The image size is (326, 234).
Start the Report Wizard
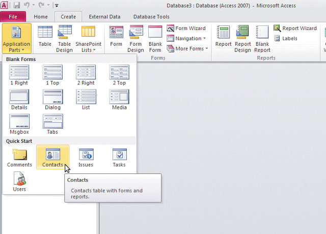tap(295, 28)
